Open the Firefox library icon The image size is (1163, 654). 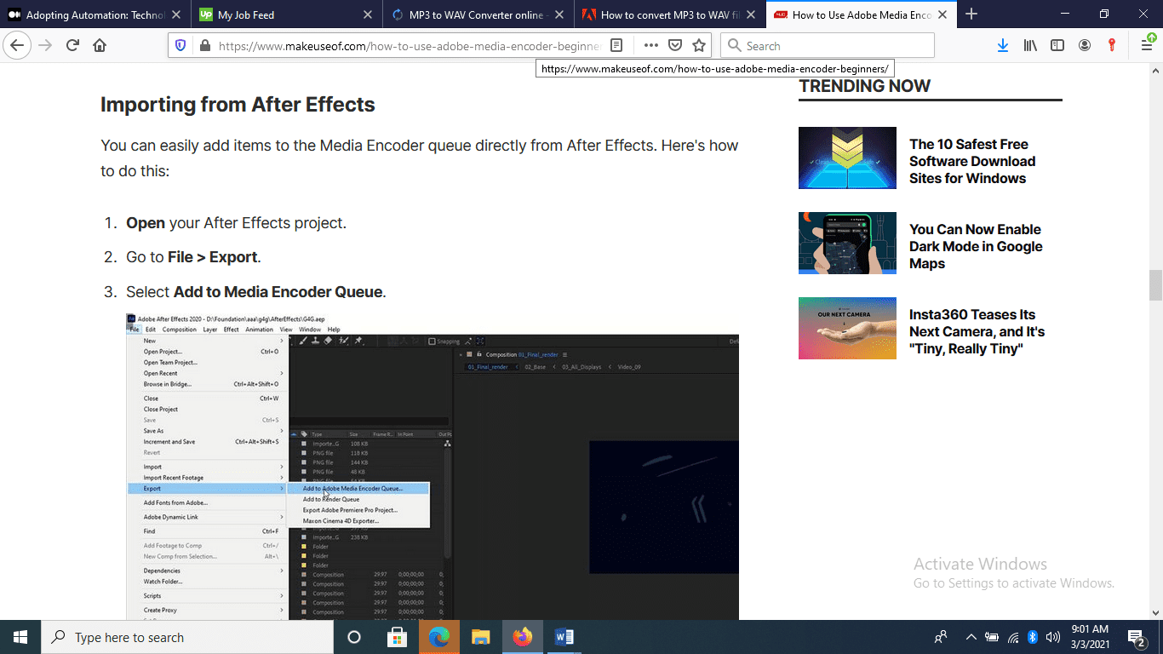[x=1030, y=46]
